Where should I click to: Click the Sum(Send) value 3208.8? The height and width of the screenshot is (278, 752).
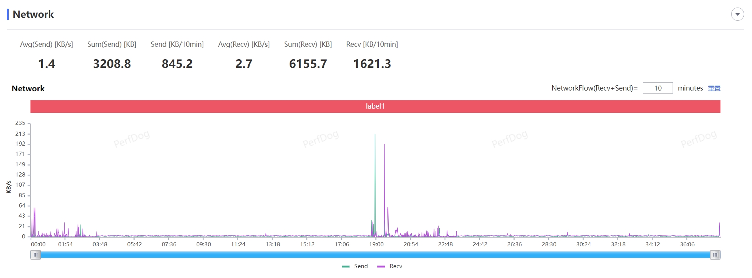(112, 64)
